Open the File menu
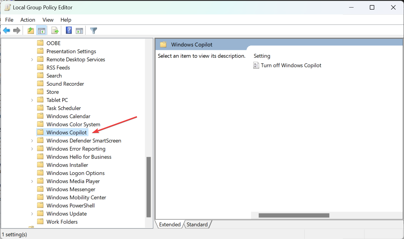Viewport: 404px width, 239px height. coord(9,20)
